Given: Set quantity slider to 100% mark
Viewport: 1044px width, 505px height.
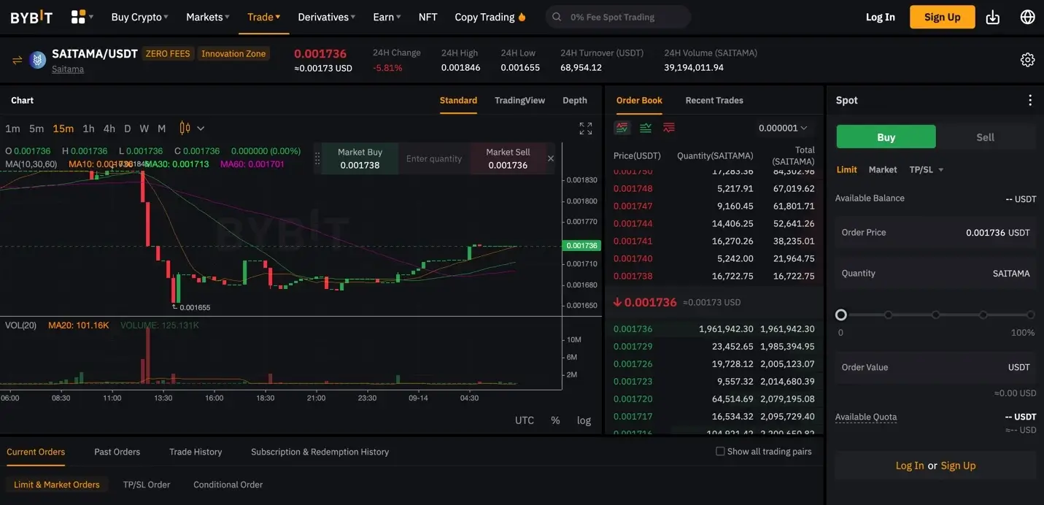Looking at the screenshot, I should coord(1030,315).
